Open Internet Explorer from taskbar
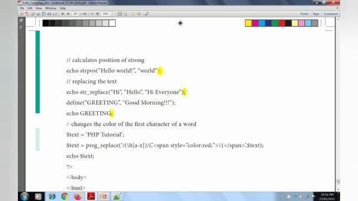 [52, 197]
